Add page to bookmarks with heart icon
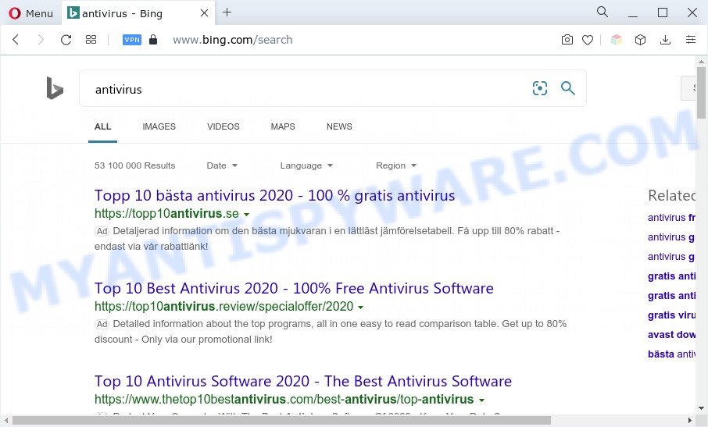The height and width of the screenshot is (427, 708). pyautogui.click(x=588, y=40)
